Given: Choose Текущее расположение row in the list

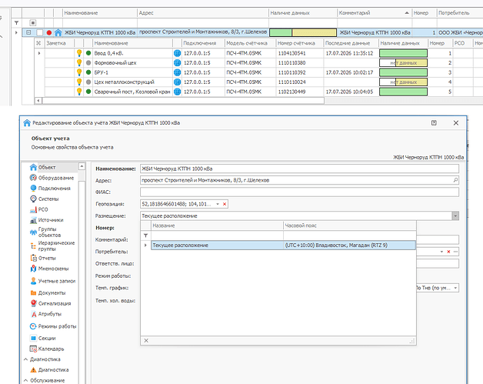Looking at the screenshot, I should point(283,245).
